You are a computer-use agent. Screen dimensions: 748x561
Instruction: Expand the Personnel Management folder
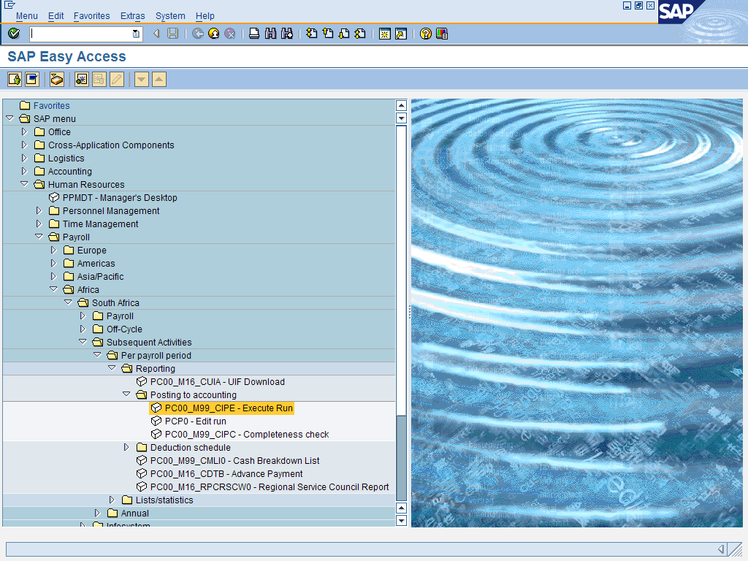click(39, 211)
